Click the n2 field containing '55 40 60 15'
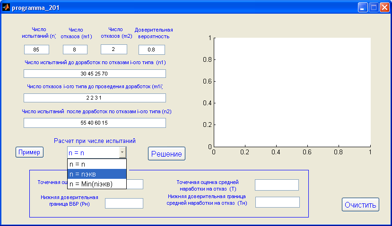392x226 pixels. (x=95, y=123)
